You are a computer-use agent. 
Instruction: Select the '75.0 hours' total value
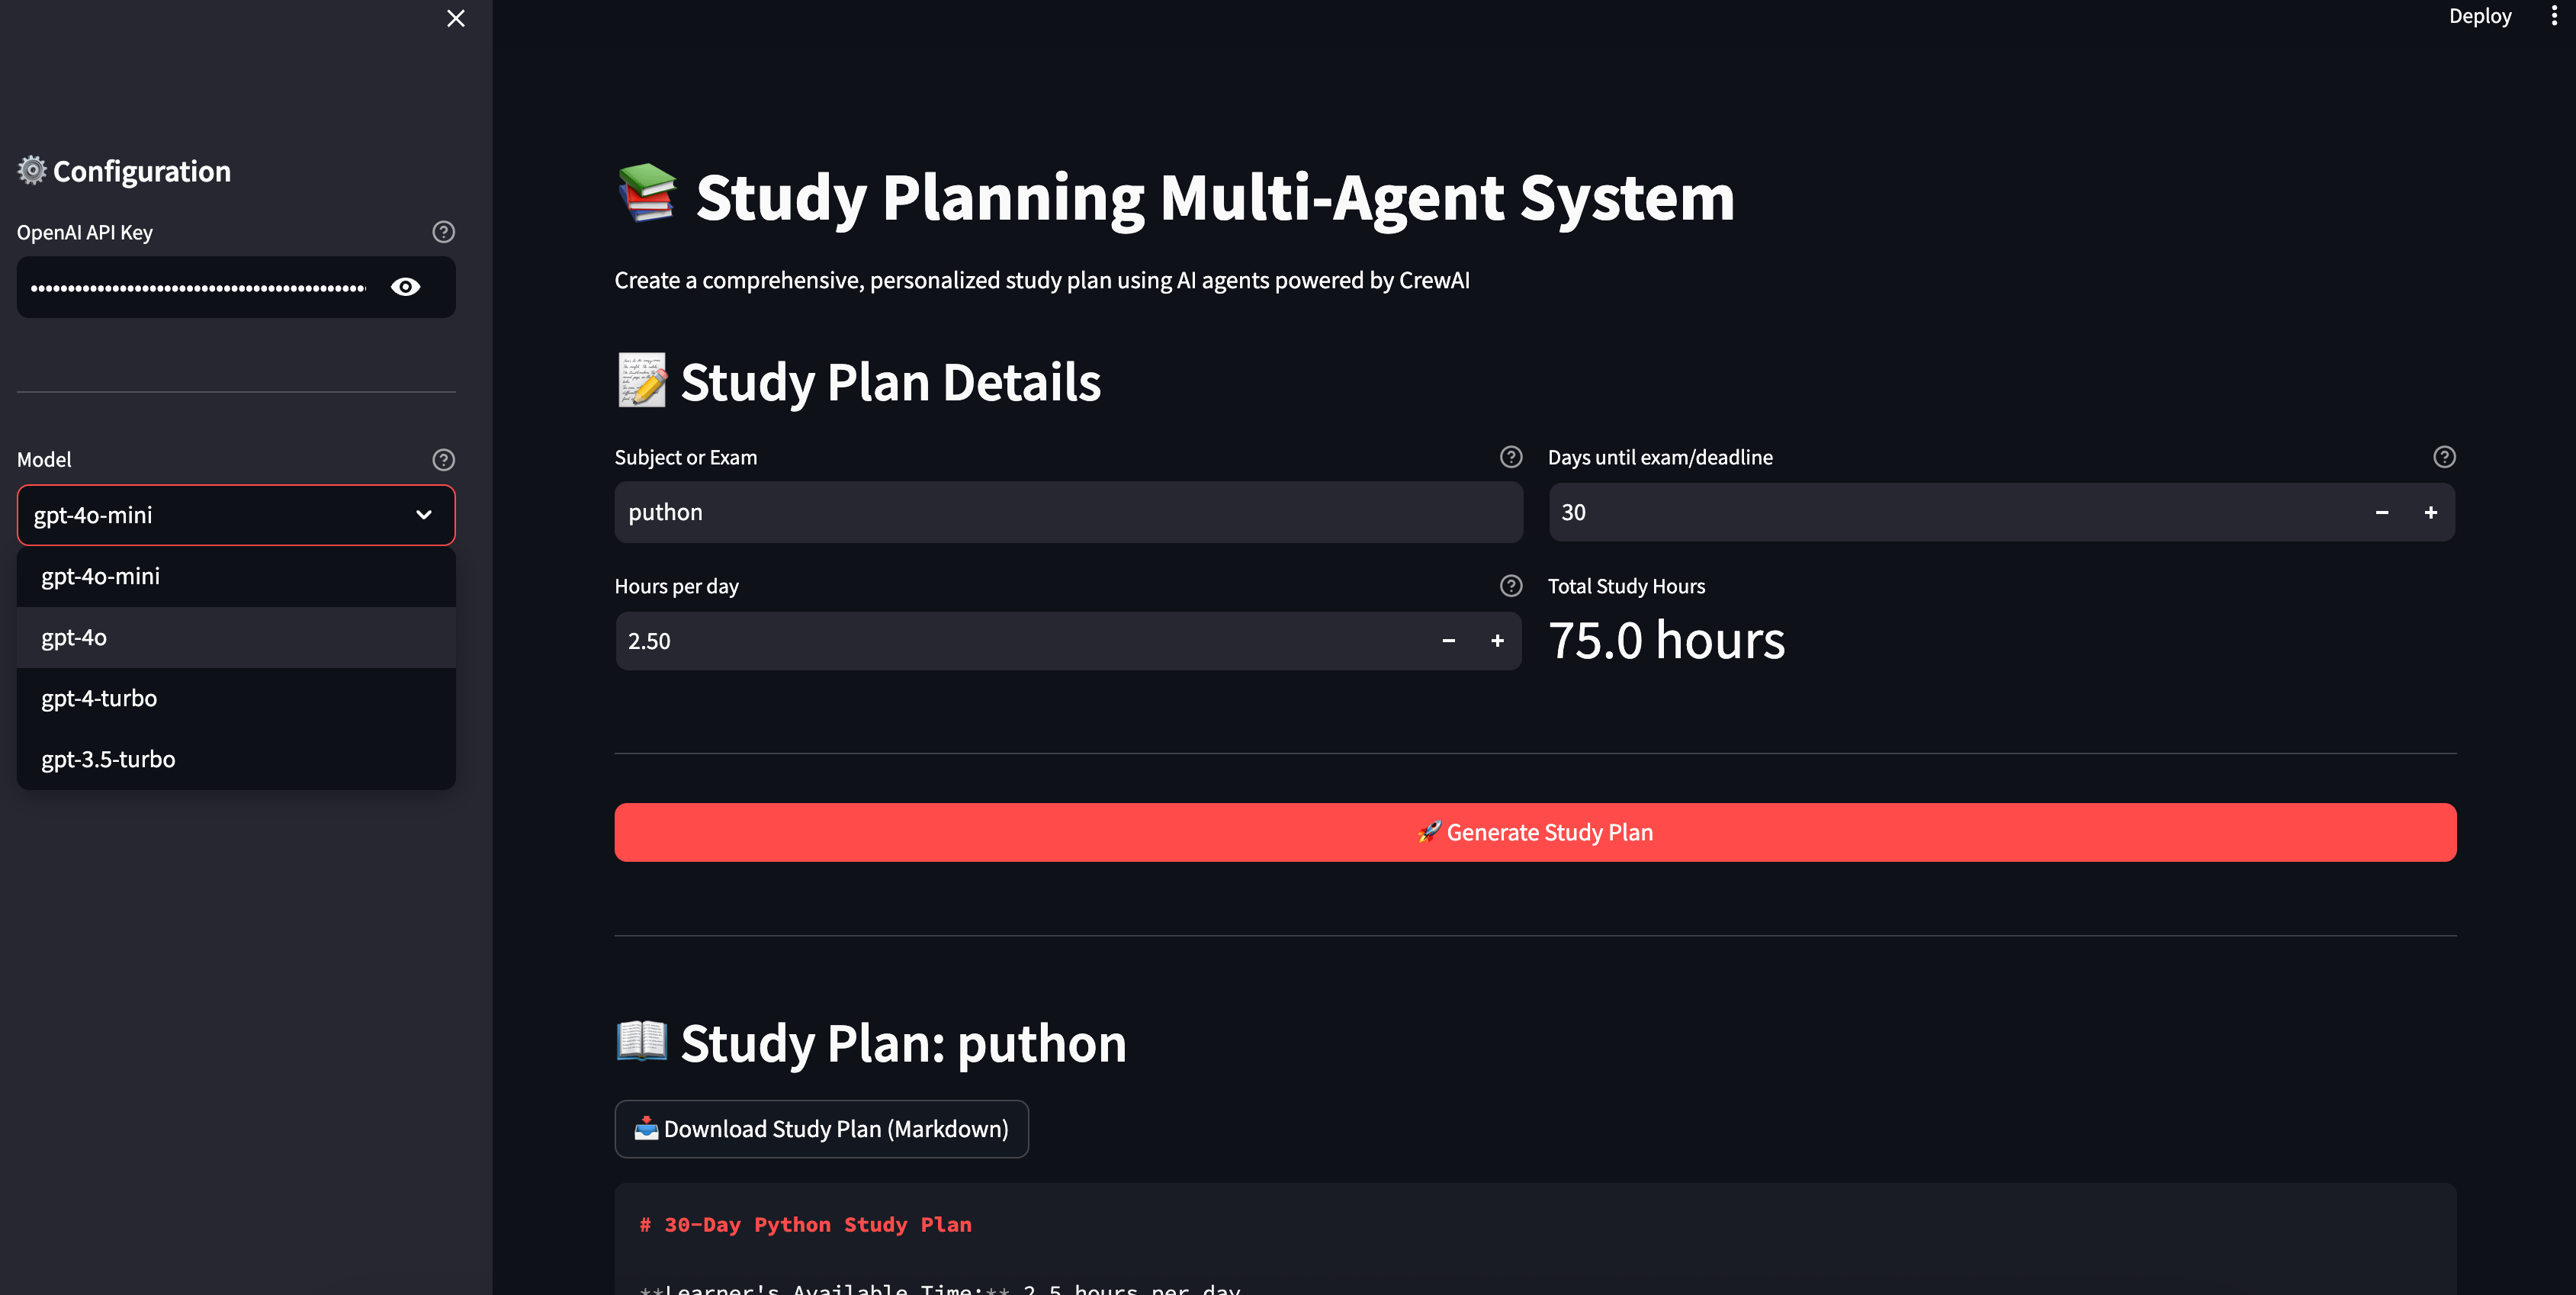click(x=1666, y=640)
